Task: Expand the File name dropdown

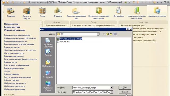Action: (x=112, y=87)
